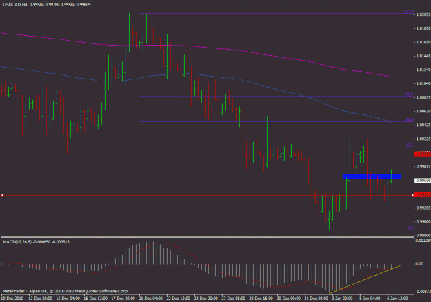This screenshot has height=302, width=431.
Task: Click the 1.02055 price axis label
Action: tap(423, 14)
